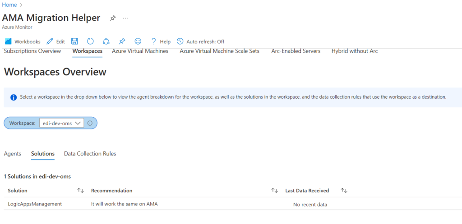
Task: Click the Edit pencil icon
Action: click(50, 41)
